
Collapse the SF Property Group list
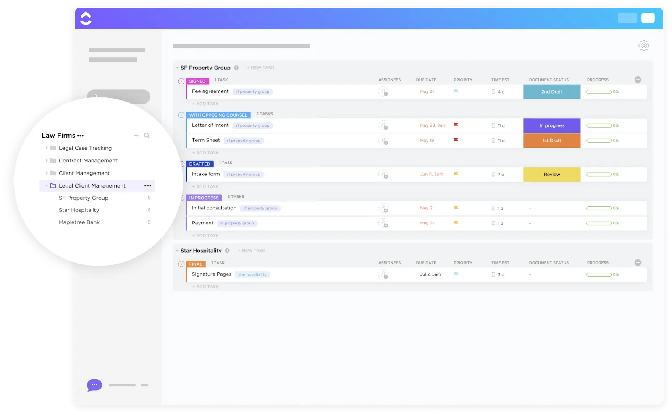tap(177, 68)
